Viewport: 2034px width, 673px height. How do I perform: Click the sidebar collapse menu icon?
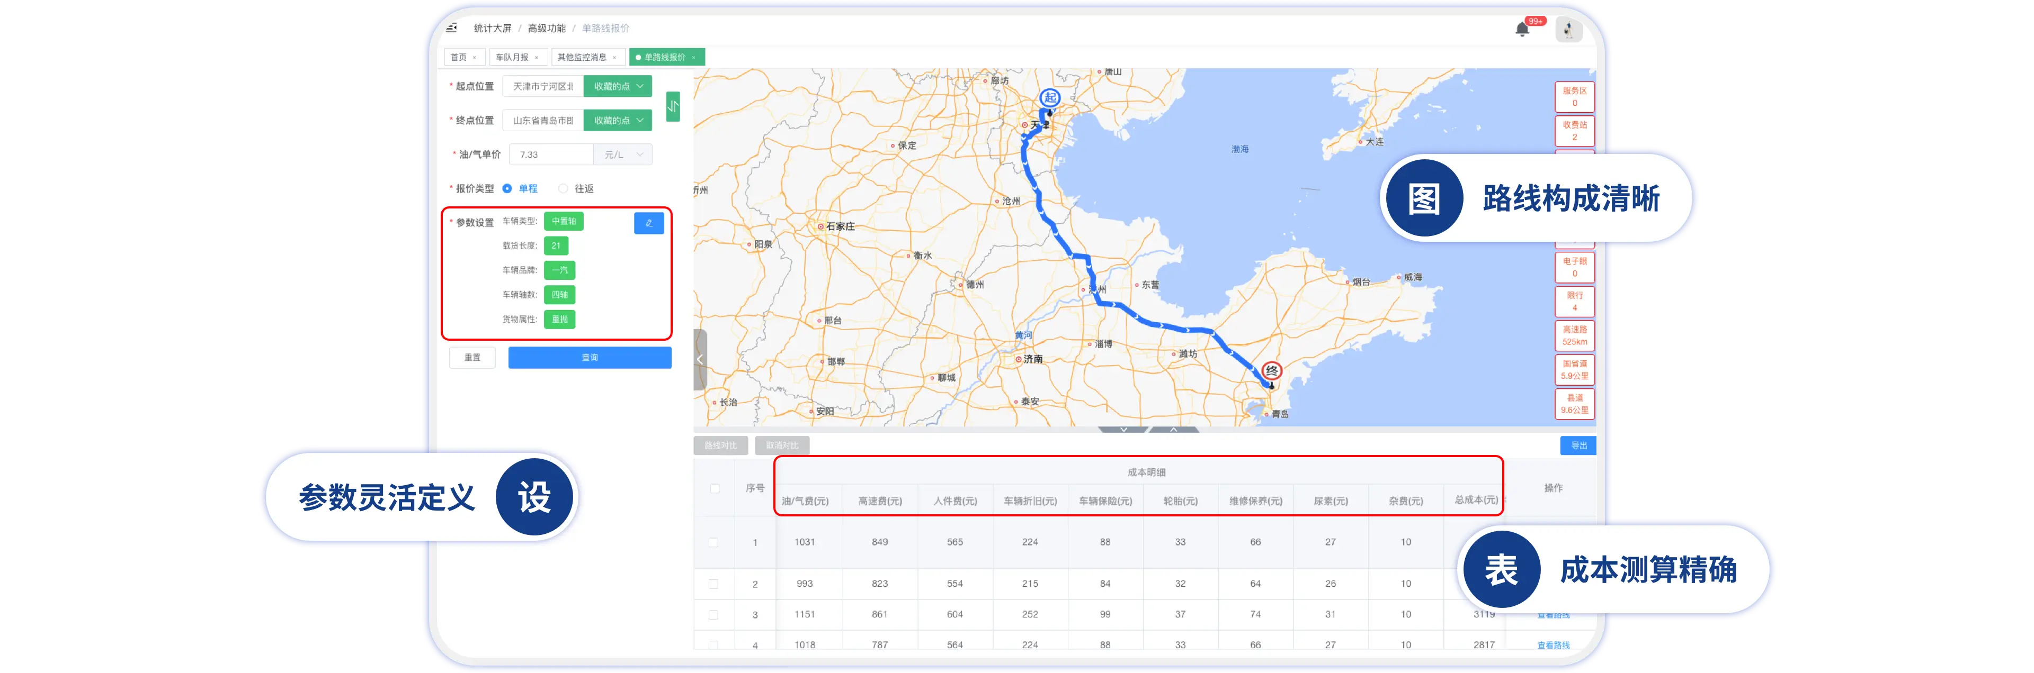pyautogui.click(x=452, y=29)
